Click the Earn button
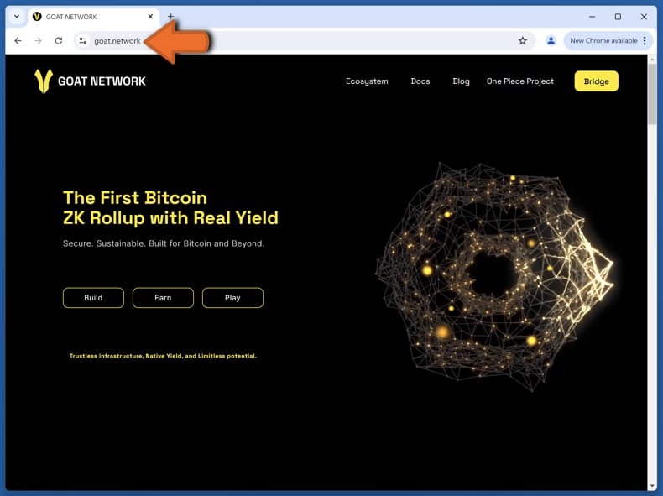The height and width of the screenshot is (496, 663). [163, 298]
